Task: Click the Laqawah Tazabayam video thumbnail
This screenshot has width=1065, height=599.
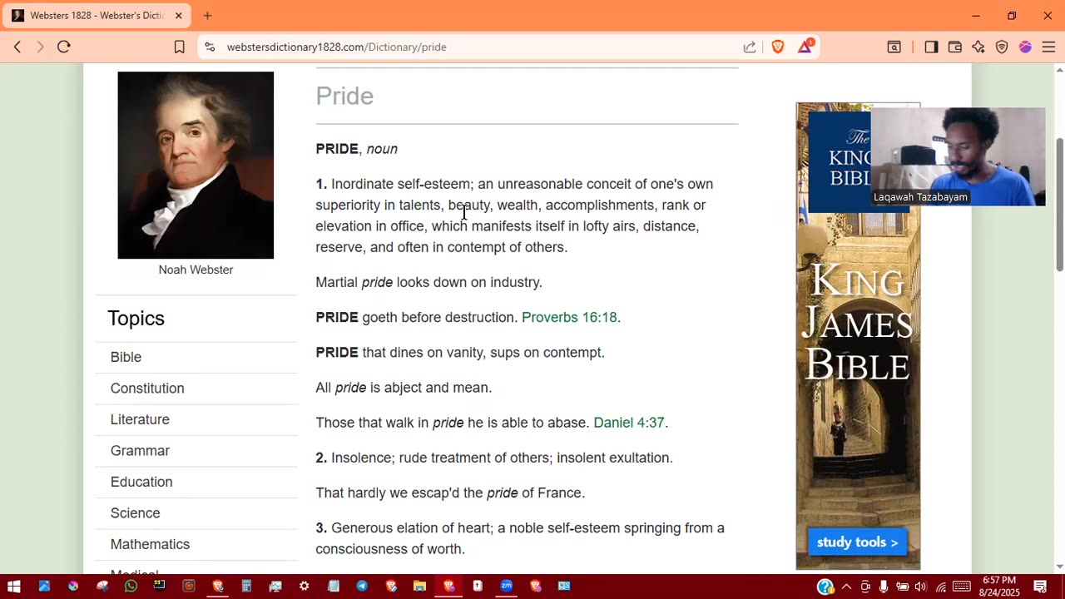Action: tap(958, 156)
